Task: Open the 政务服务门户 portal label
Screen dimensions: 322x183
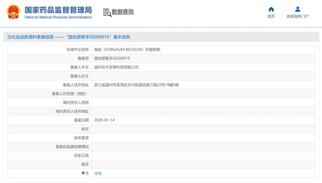Action: pos(297,16)
